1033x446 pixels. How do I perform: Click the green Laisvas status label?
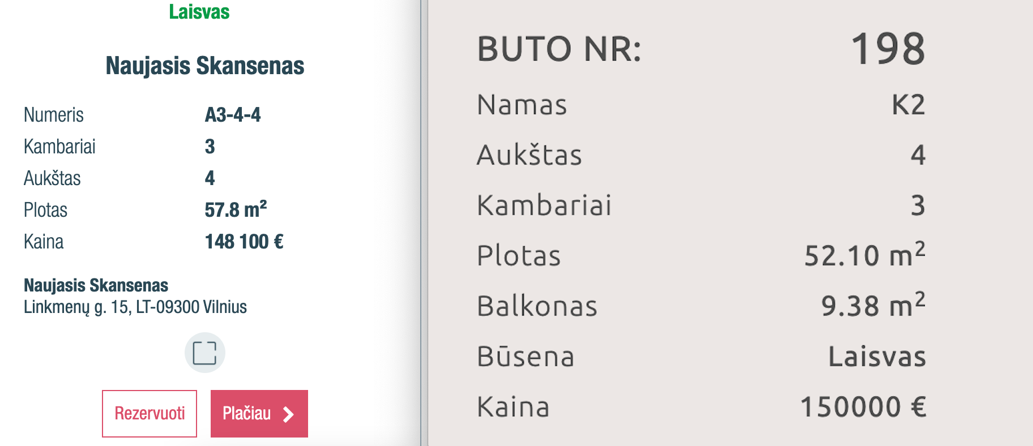[199, 12]
